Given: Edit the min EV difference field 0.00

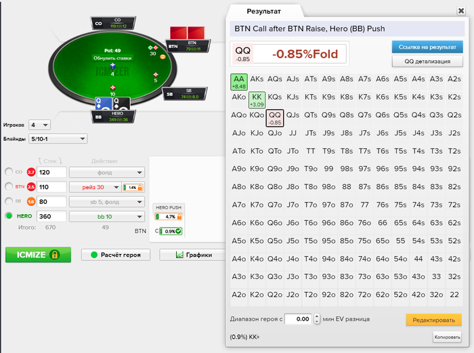Looking at the screenshot, I should click(299, 319).
